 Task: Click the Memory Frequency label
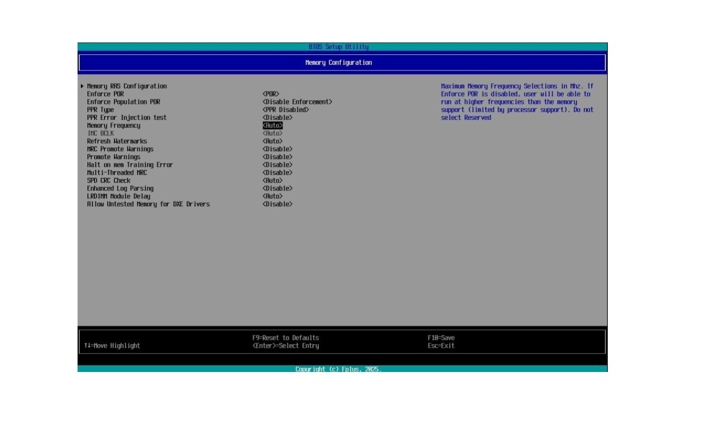click(113, 125)
